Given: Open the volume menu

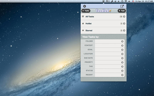Looking at the screenshot, I should [129, 1].
